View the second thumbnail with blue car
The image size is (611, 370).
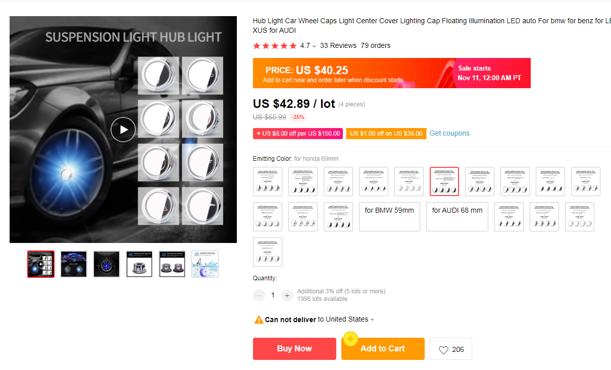point(74,264)
